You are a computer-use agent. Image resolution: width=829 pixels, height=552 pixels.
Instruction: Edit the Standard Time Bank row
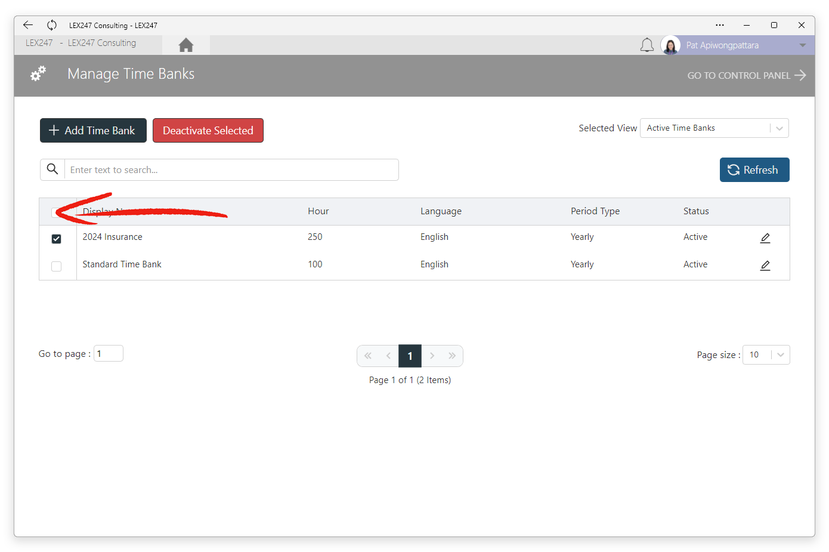click(765, 266)
